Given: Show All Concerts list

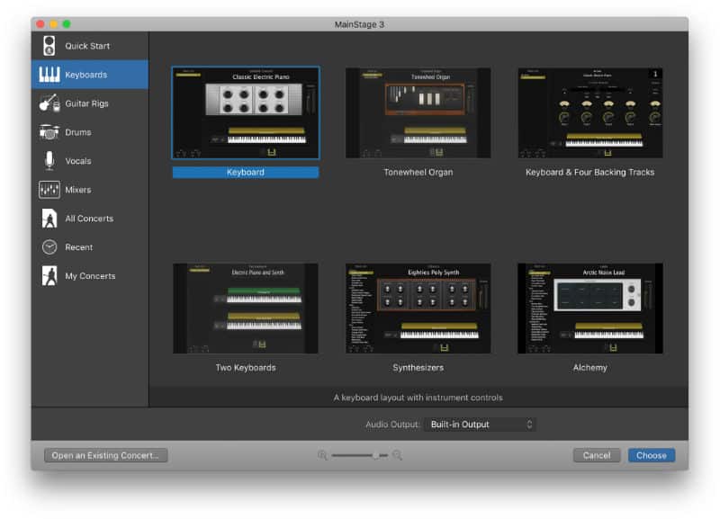Looking at the screenshot, I should coord(90,219).
